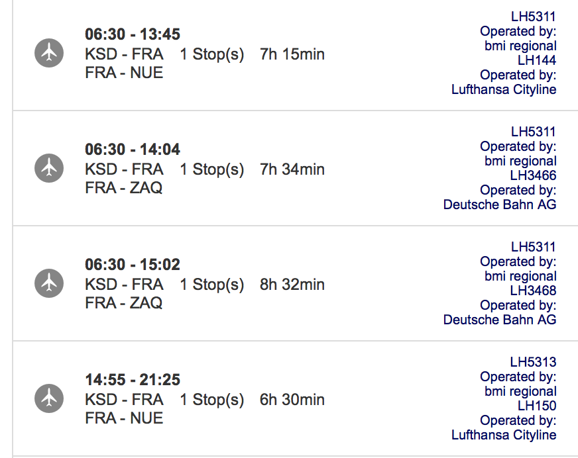Screen dimensions: 578x458
Task: Click the airplane icon for the 06:30 - 14:04 flight
Action: [49, 169]
